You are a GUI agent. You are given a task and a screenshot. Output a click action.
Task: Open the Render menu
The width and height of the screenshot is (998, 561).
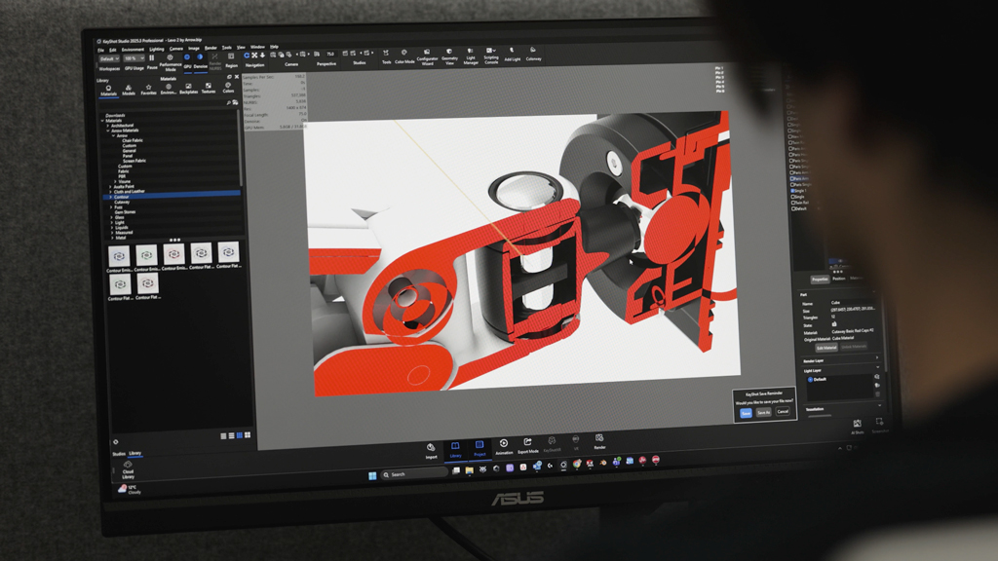point(211,48)
